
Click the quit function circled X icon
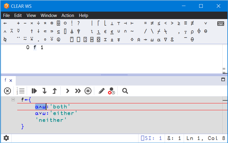click(7, 91)
